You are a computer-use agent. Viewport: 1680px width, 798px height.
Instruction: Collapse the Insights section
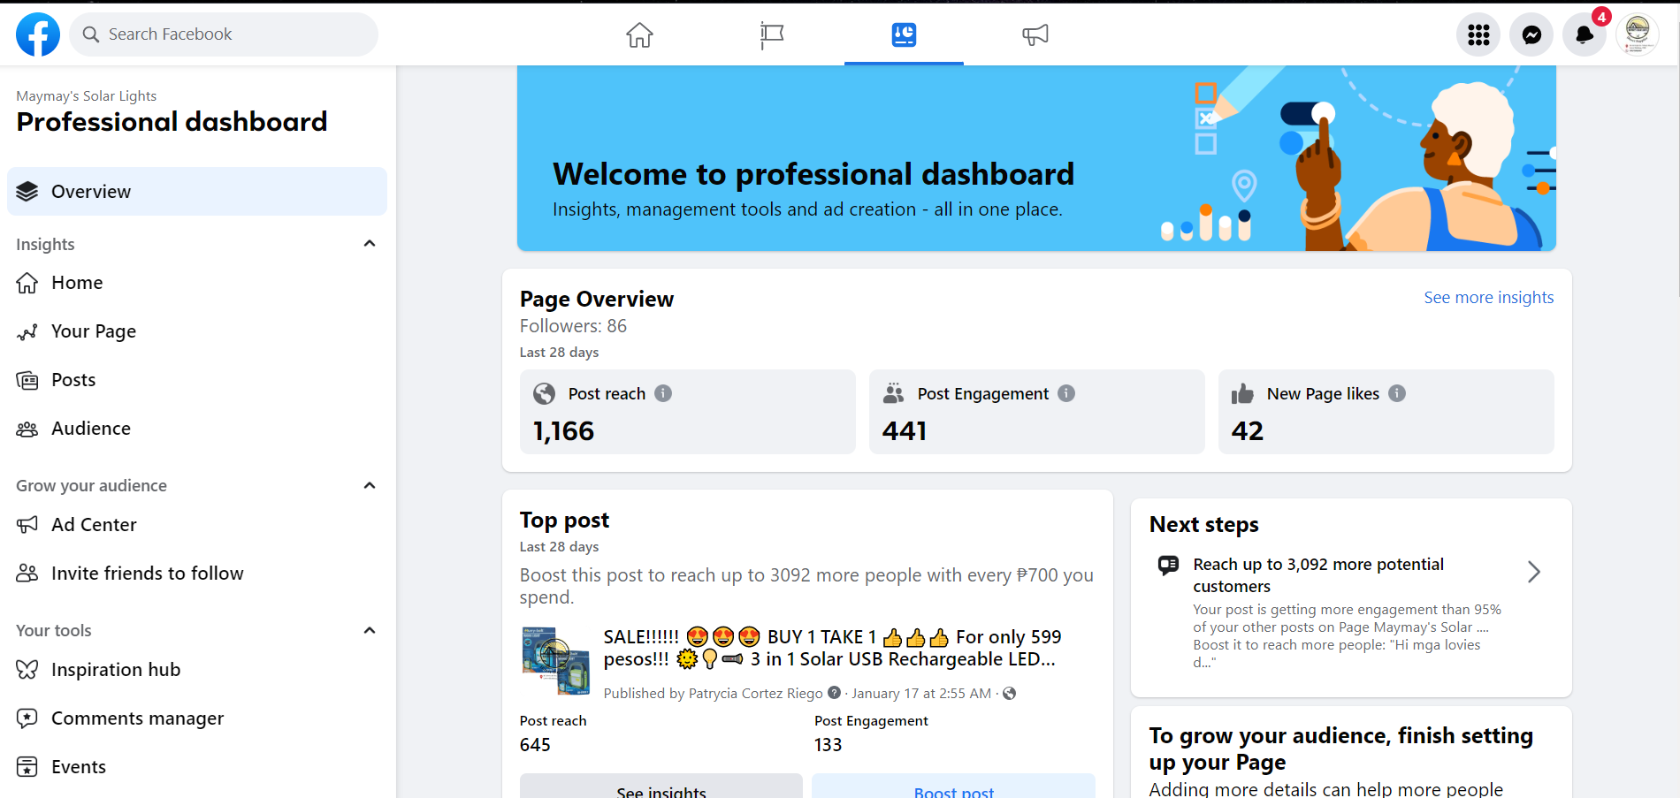(x=370, y=244)
